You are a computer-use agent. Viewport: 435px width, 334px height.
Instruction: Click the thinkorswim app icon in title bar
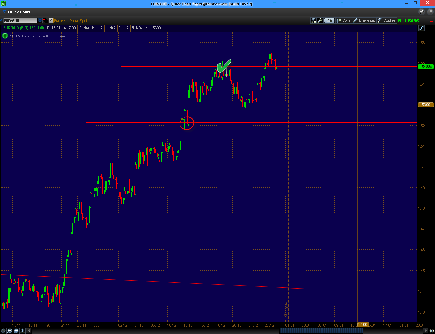coord(3,4)
